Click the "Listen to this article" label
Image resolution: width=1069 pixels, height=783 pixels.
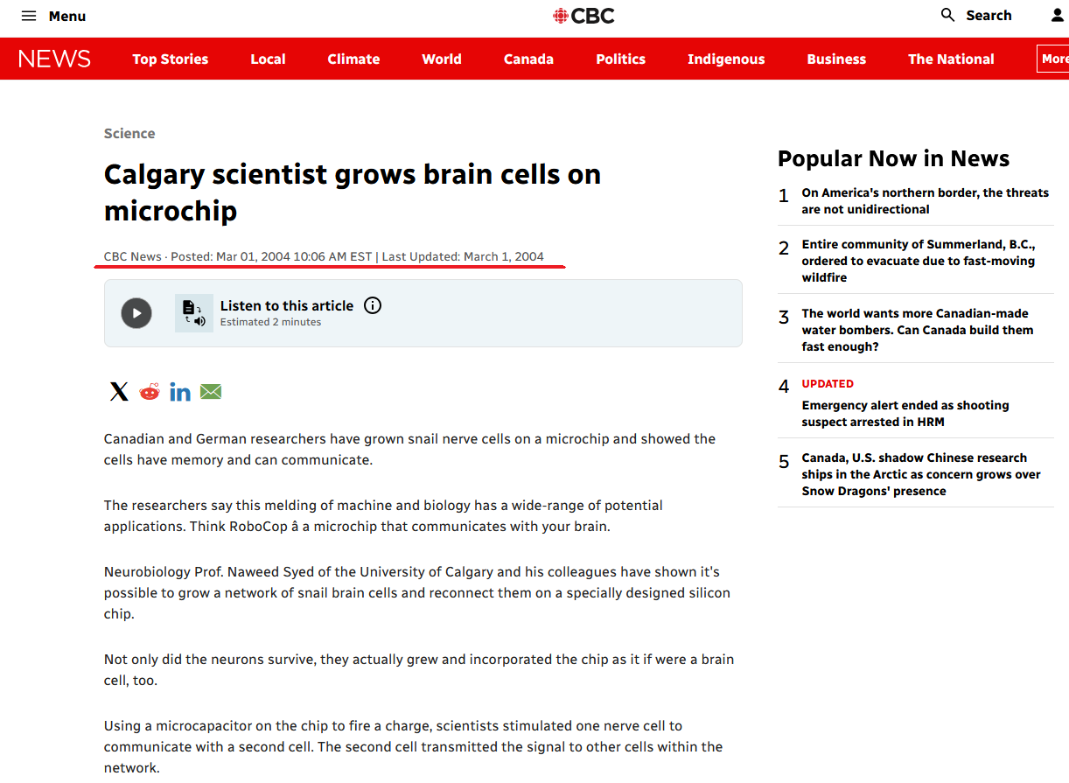287,305
